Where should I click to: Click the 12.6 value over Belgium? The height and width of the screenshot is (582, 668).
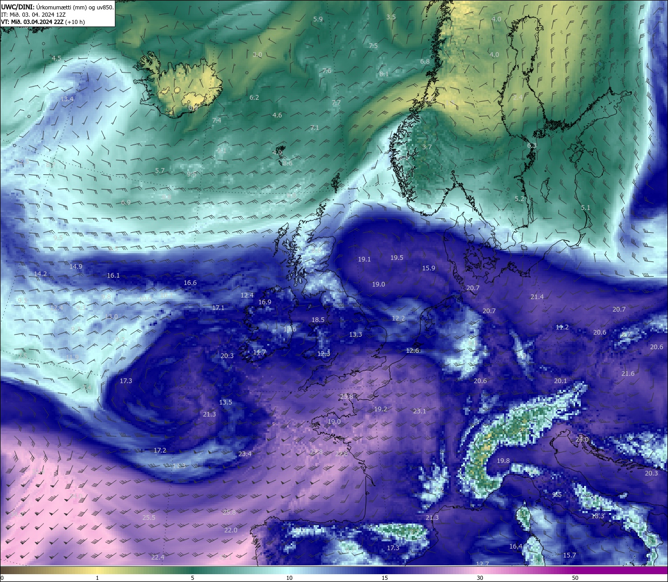[x=412, y=350]
